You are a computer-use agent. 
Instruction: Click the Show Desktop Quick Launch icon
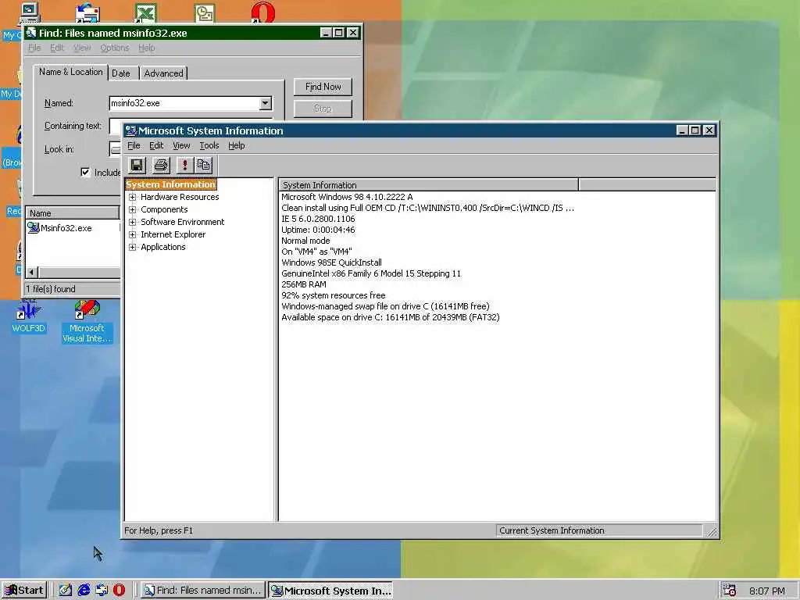pyautogui.click(x=65, y=591)
